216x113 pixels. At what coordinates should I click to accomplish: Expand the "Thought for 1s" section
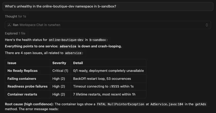pos(15,16)
